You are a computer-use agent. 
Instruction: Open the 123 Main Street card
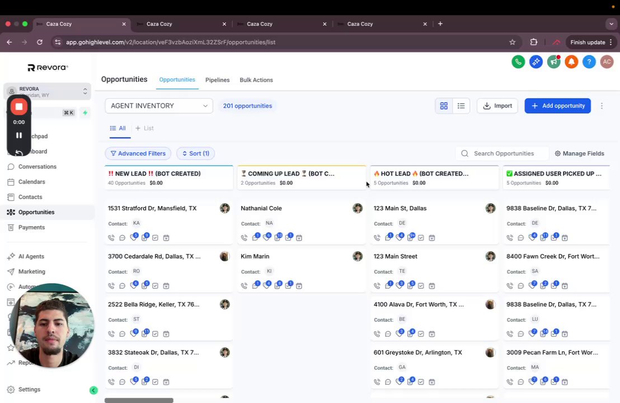434,270
